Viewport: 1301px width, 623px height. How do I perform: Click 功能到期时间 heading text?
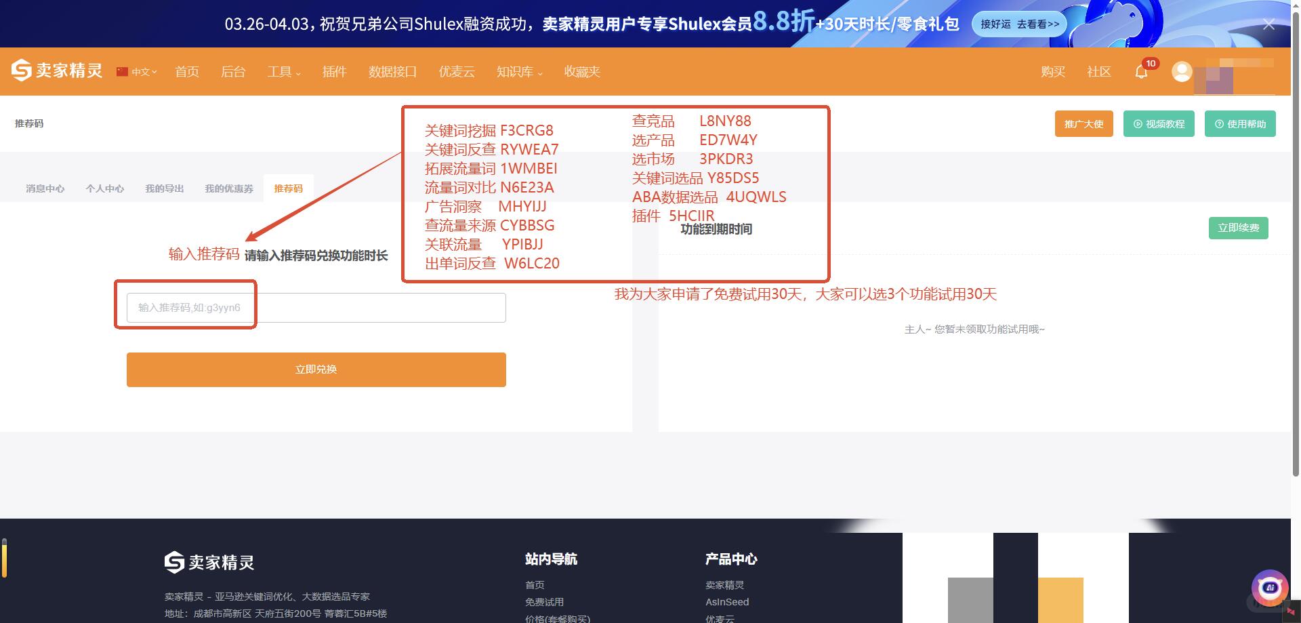tap(716, 229)
